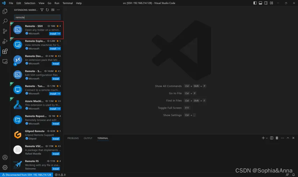The width and height of the screenshot is (298, 177).
Task: Kill terminal with trash icon
Action: (x=277, y=138)
